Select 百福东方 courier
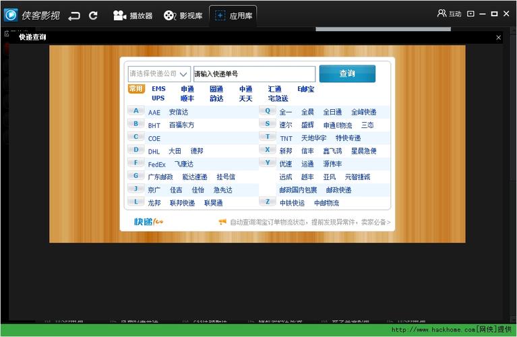 point(182,125)
